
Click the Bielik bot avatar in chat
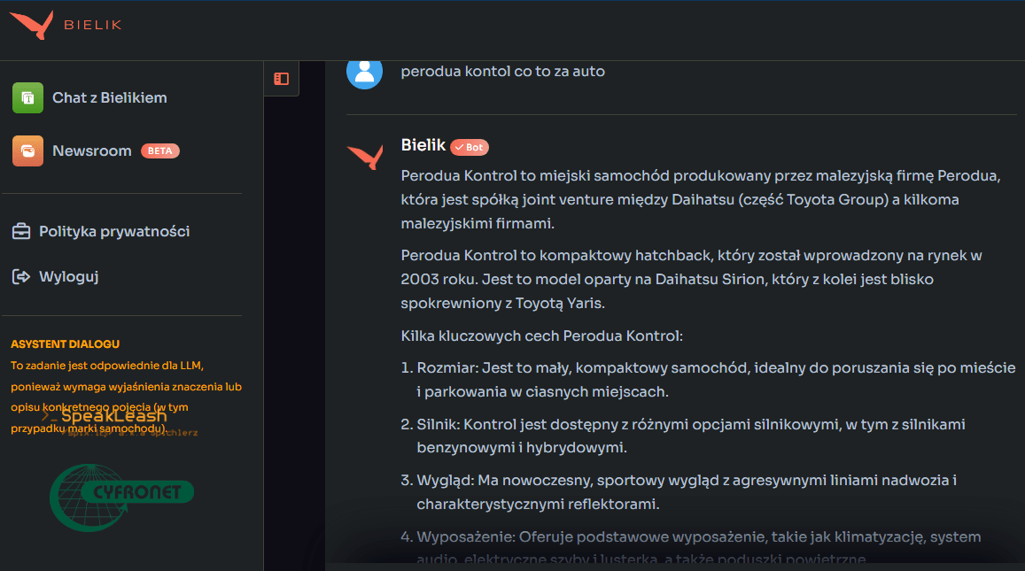tap(364, 157)
